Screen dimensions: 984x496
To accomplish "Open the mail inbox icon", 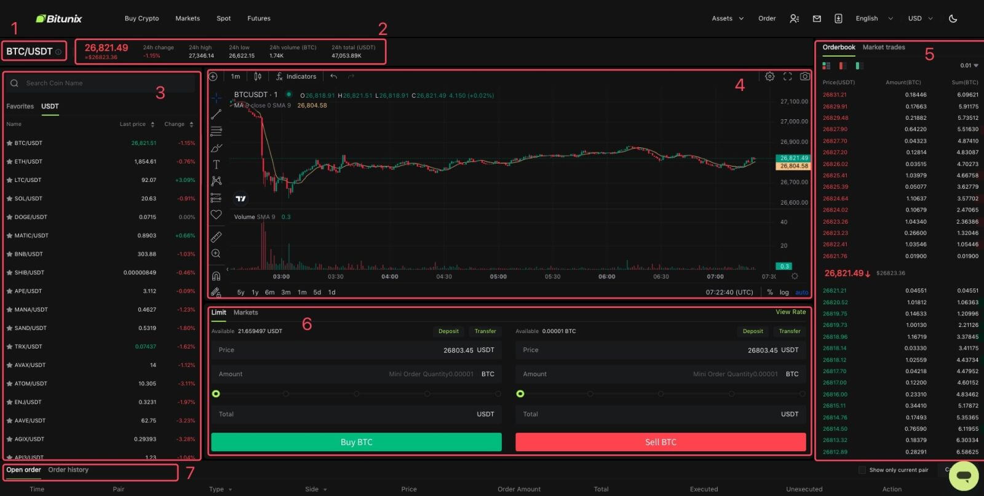I will point(817,18).
